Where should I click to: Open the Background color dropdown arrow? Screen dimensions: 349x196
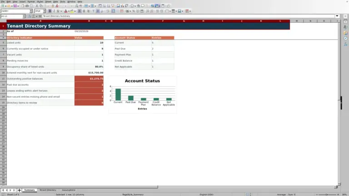point(75,11)
